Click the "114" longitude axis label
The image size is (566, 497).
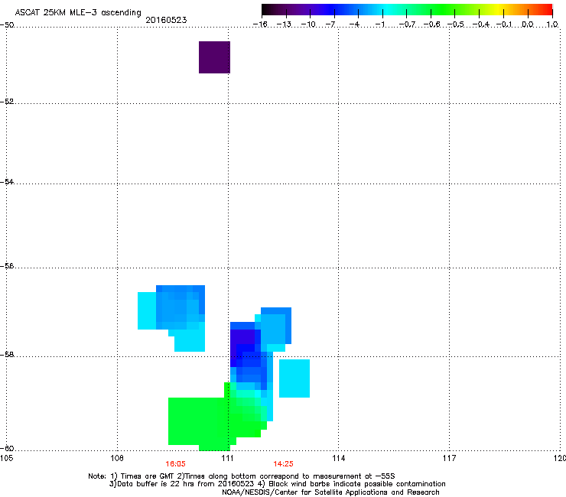point(338,458)
